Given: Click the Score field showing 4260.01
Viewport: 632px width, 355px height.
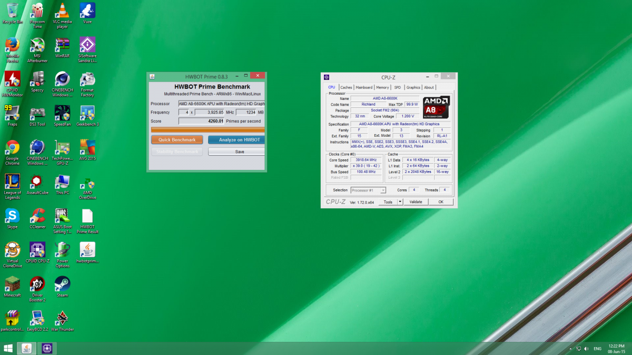Looking at the screenshot, I should [202, 121].
